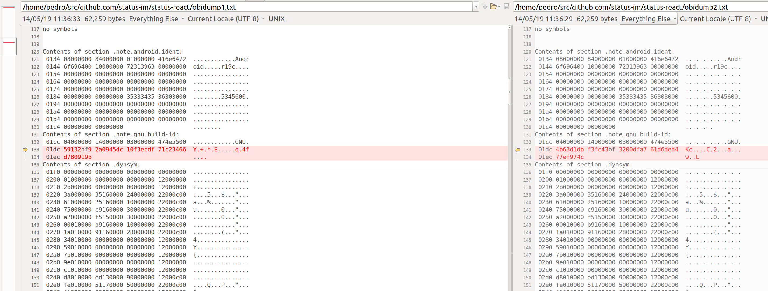The height and width of the screenshot is (291, 768).
Task: Click right pane timestamp '14/05/19 11:36:29'
Action: 543,19
